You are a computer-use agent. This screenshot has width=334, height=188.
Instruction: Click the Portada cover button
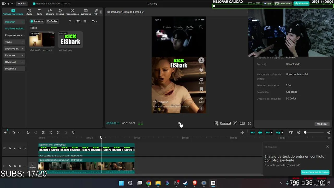coord(32,166)
